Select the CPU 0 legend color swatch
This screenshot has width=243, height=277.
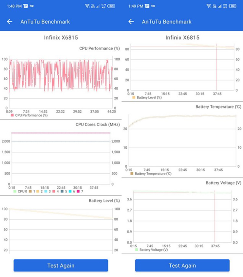[x=15, y=192]
